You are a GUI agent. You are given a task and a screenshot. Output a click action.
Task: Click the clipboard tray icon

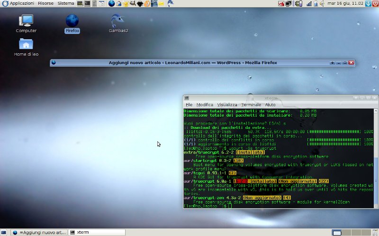pos(316,3)
